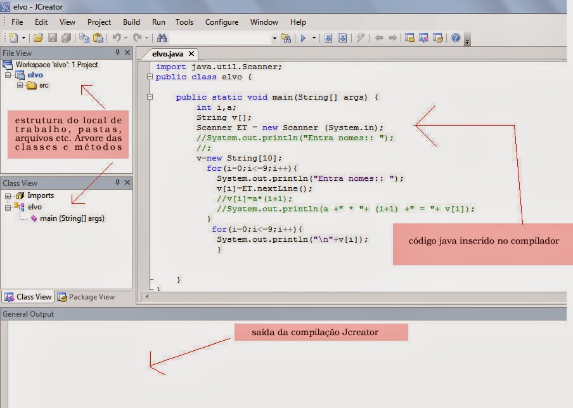573x408 pixels.
Task: Open a file using the Open folder icon
Action: (38, 38)
